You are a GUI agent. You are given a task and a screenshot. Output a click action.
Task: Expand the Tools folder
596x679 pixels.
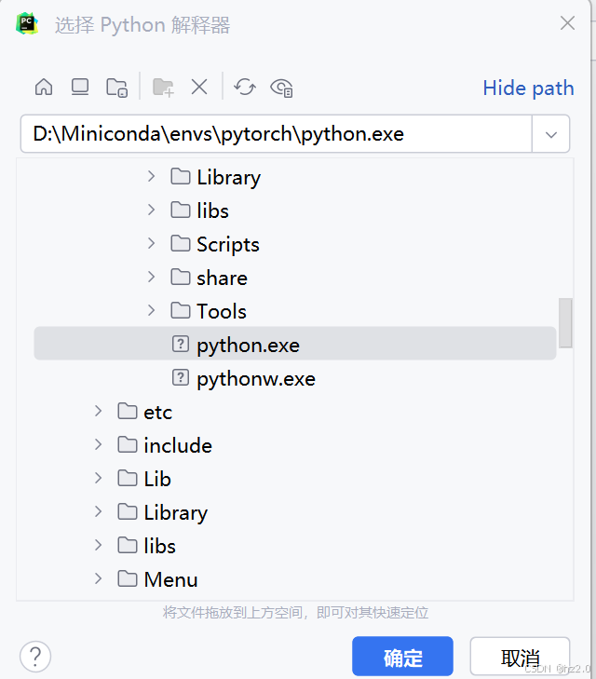coord(151,310)
